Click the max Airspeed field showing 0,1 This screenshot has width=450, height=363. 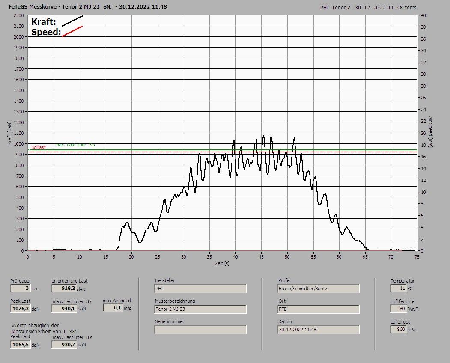click(113, 308)
